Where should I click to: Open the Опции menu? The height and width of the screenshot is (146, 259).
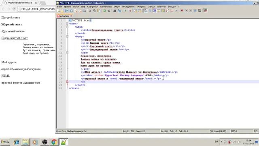point(117,6)
